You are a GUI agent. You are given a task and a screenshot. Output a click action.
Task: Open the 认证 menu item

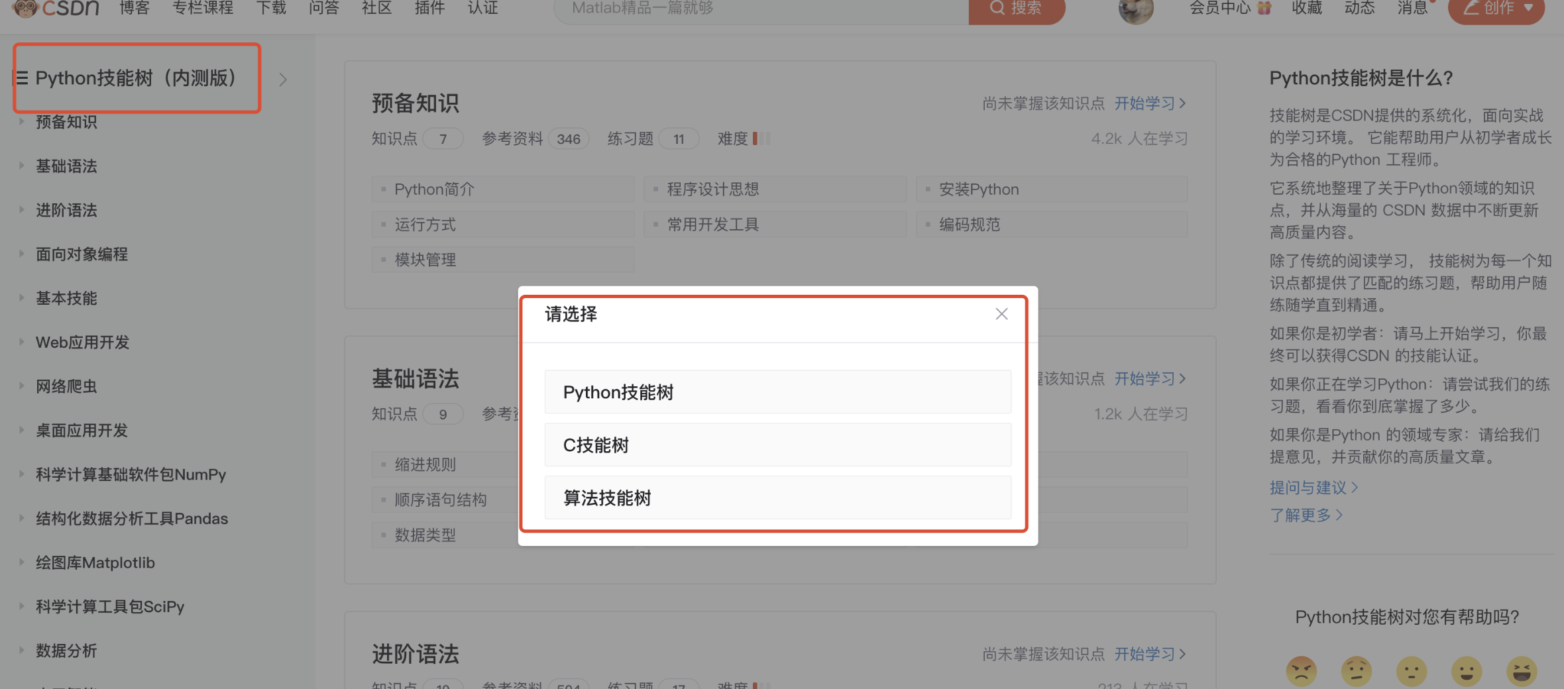[x=482, y=8]
